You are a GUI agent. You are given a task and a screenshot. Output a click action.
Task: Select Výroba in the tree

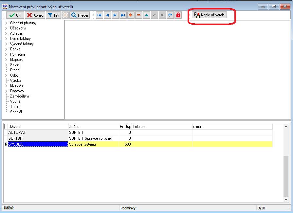pyautogui.click(x=15, y=80)
